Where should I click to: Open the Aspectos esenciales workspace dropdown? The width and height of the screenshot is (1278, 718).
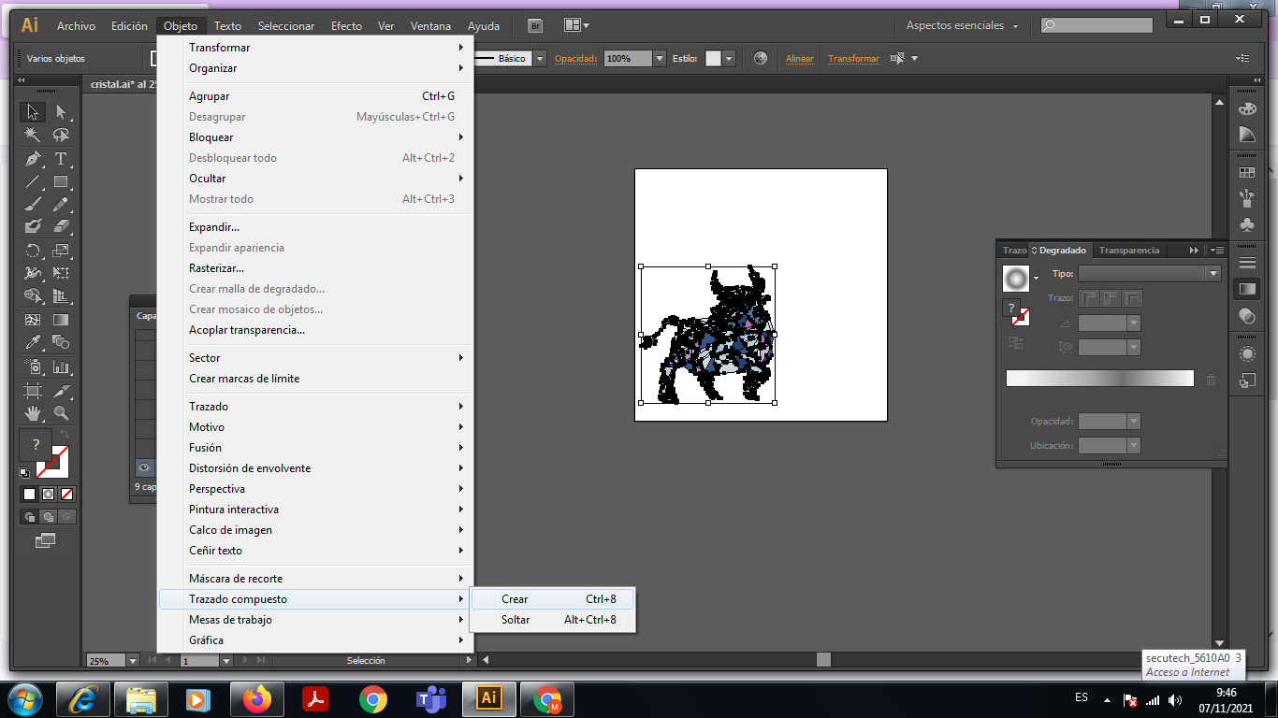click(963, 26)
